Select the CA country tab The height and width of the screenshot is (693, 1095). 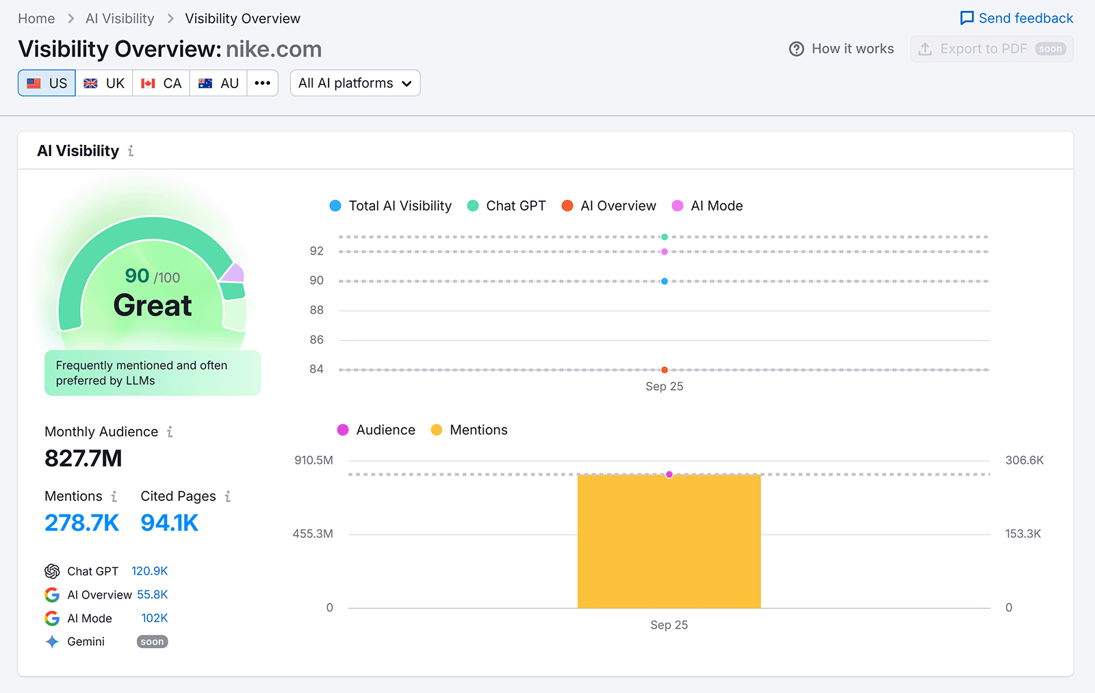161,83
